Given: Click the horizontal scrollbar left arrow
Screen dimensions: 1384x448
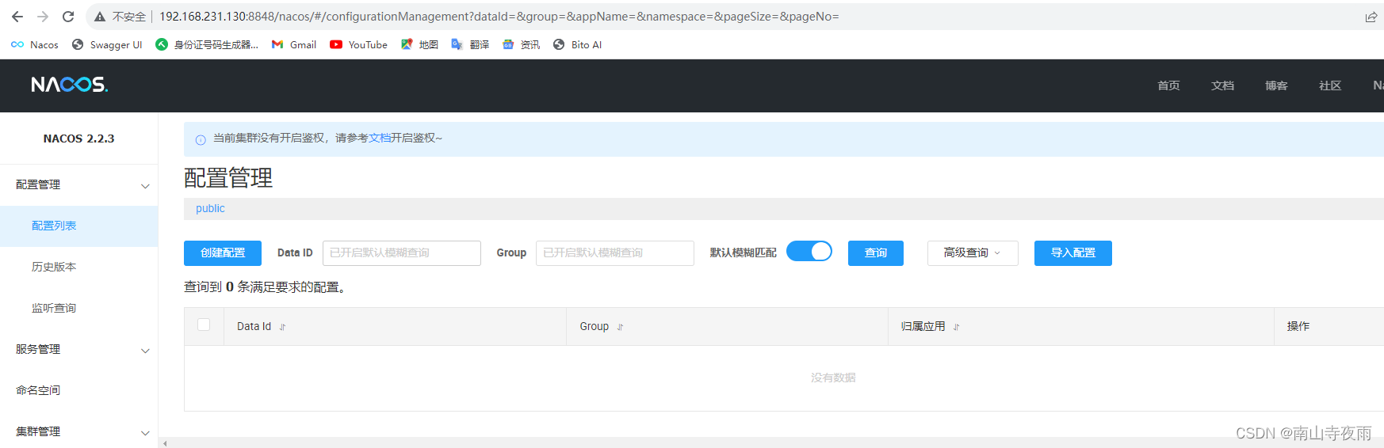Looking at the screenshot, I should [165, 443].
